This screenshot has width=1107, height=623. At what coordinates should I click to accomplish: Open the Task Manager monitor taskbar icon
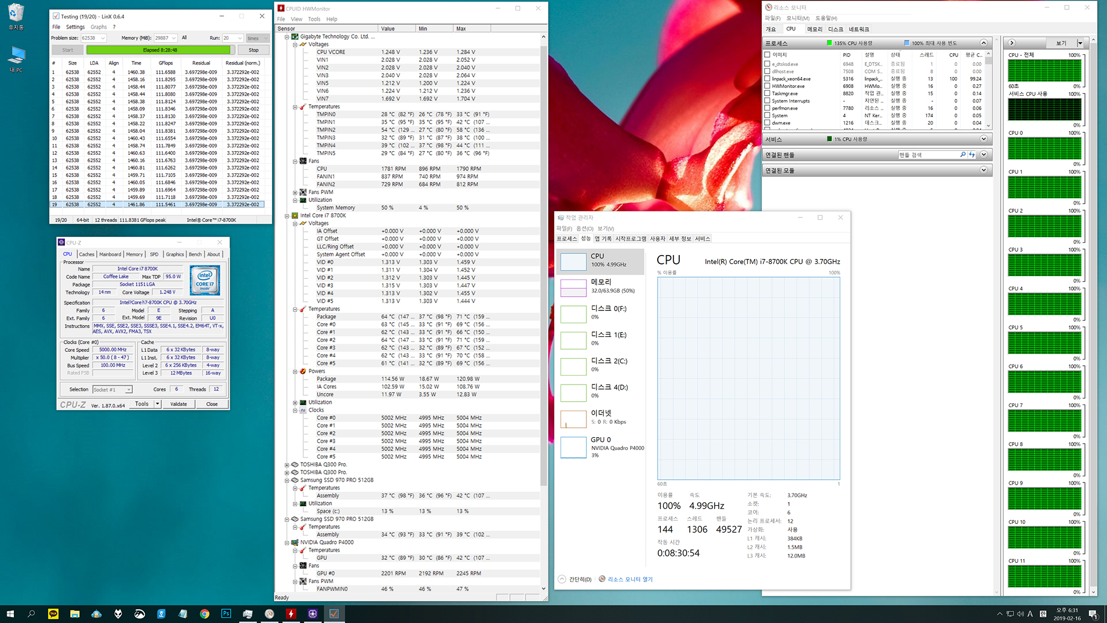248,614
